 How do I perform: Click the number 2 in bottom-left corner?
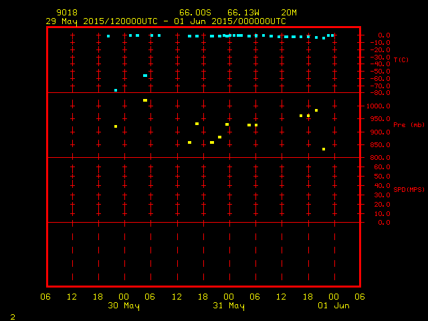point(12,316)
